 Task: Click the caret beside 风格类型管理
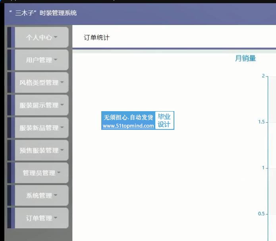click(x=62, y=83)
